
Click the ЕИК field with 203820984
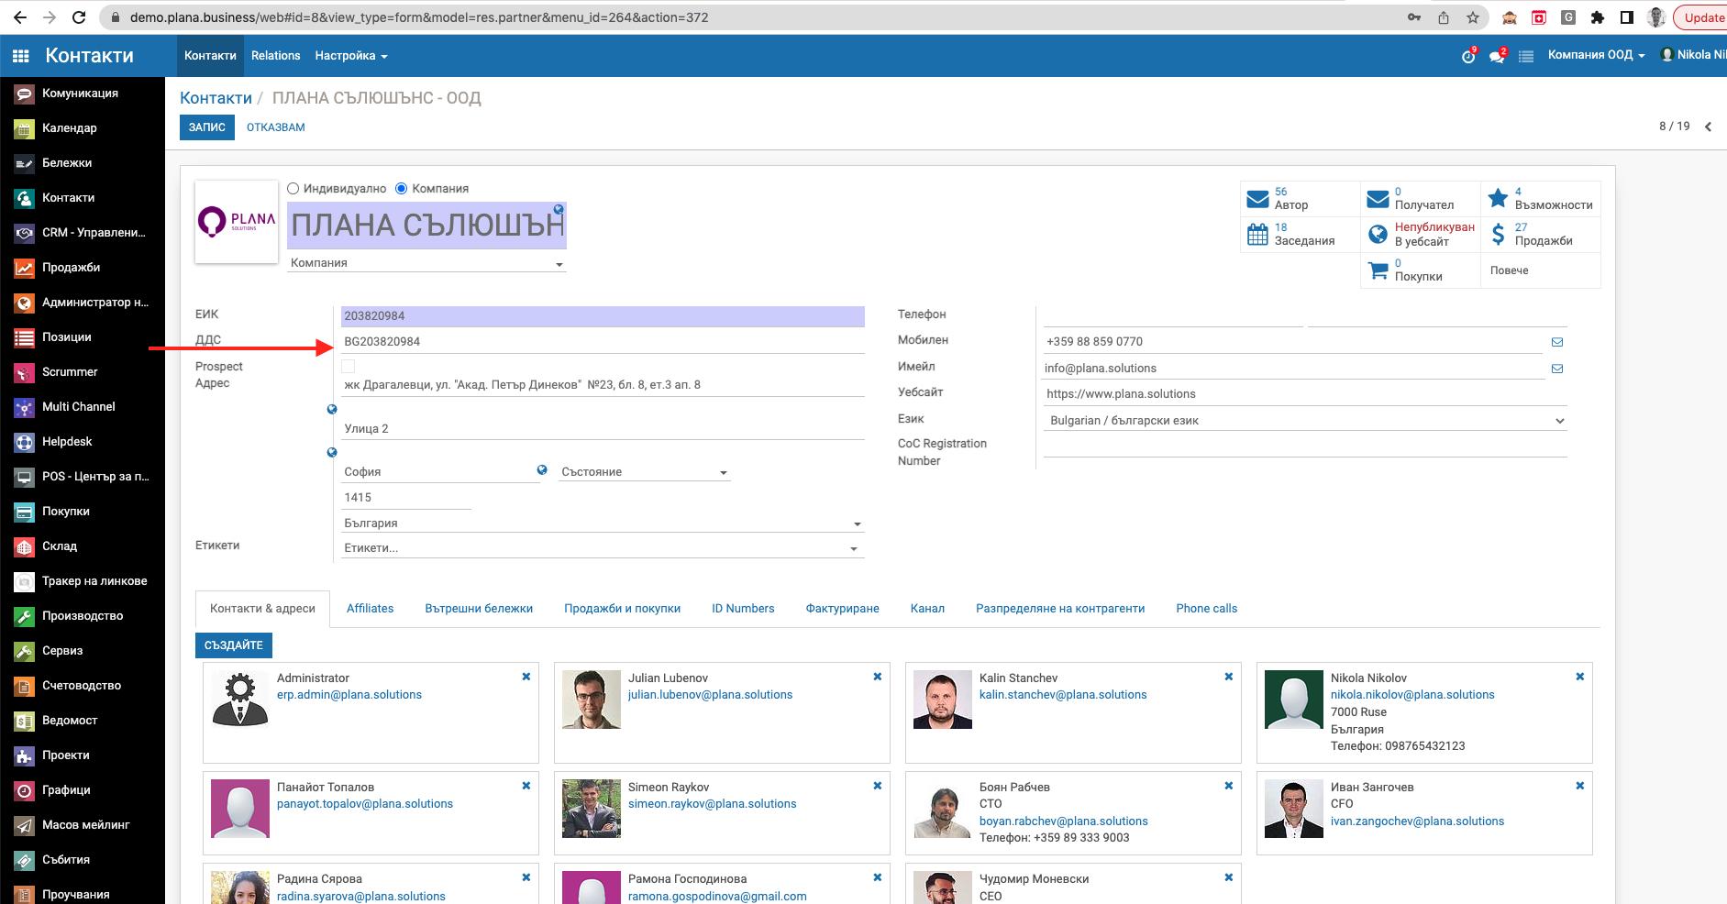[x=603, y=316]
